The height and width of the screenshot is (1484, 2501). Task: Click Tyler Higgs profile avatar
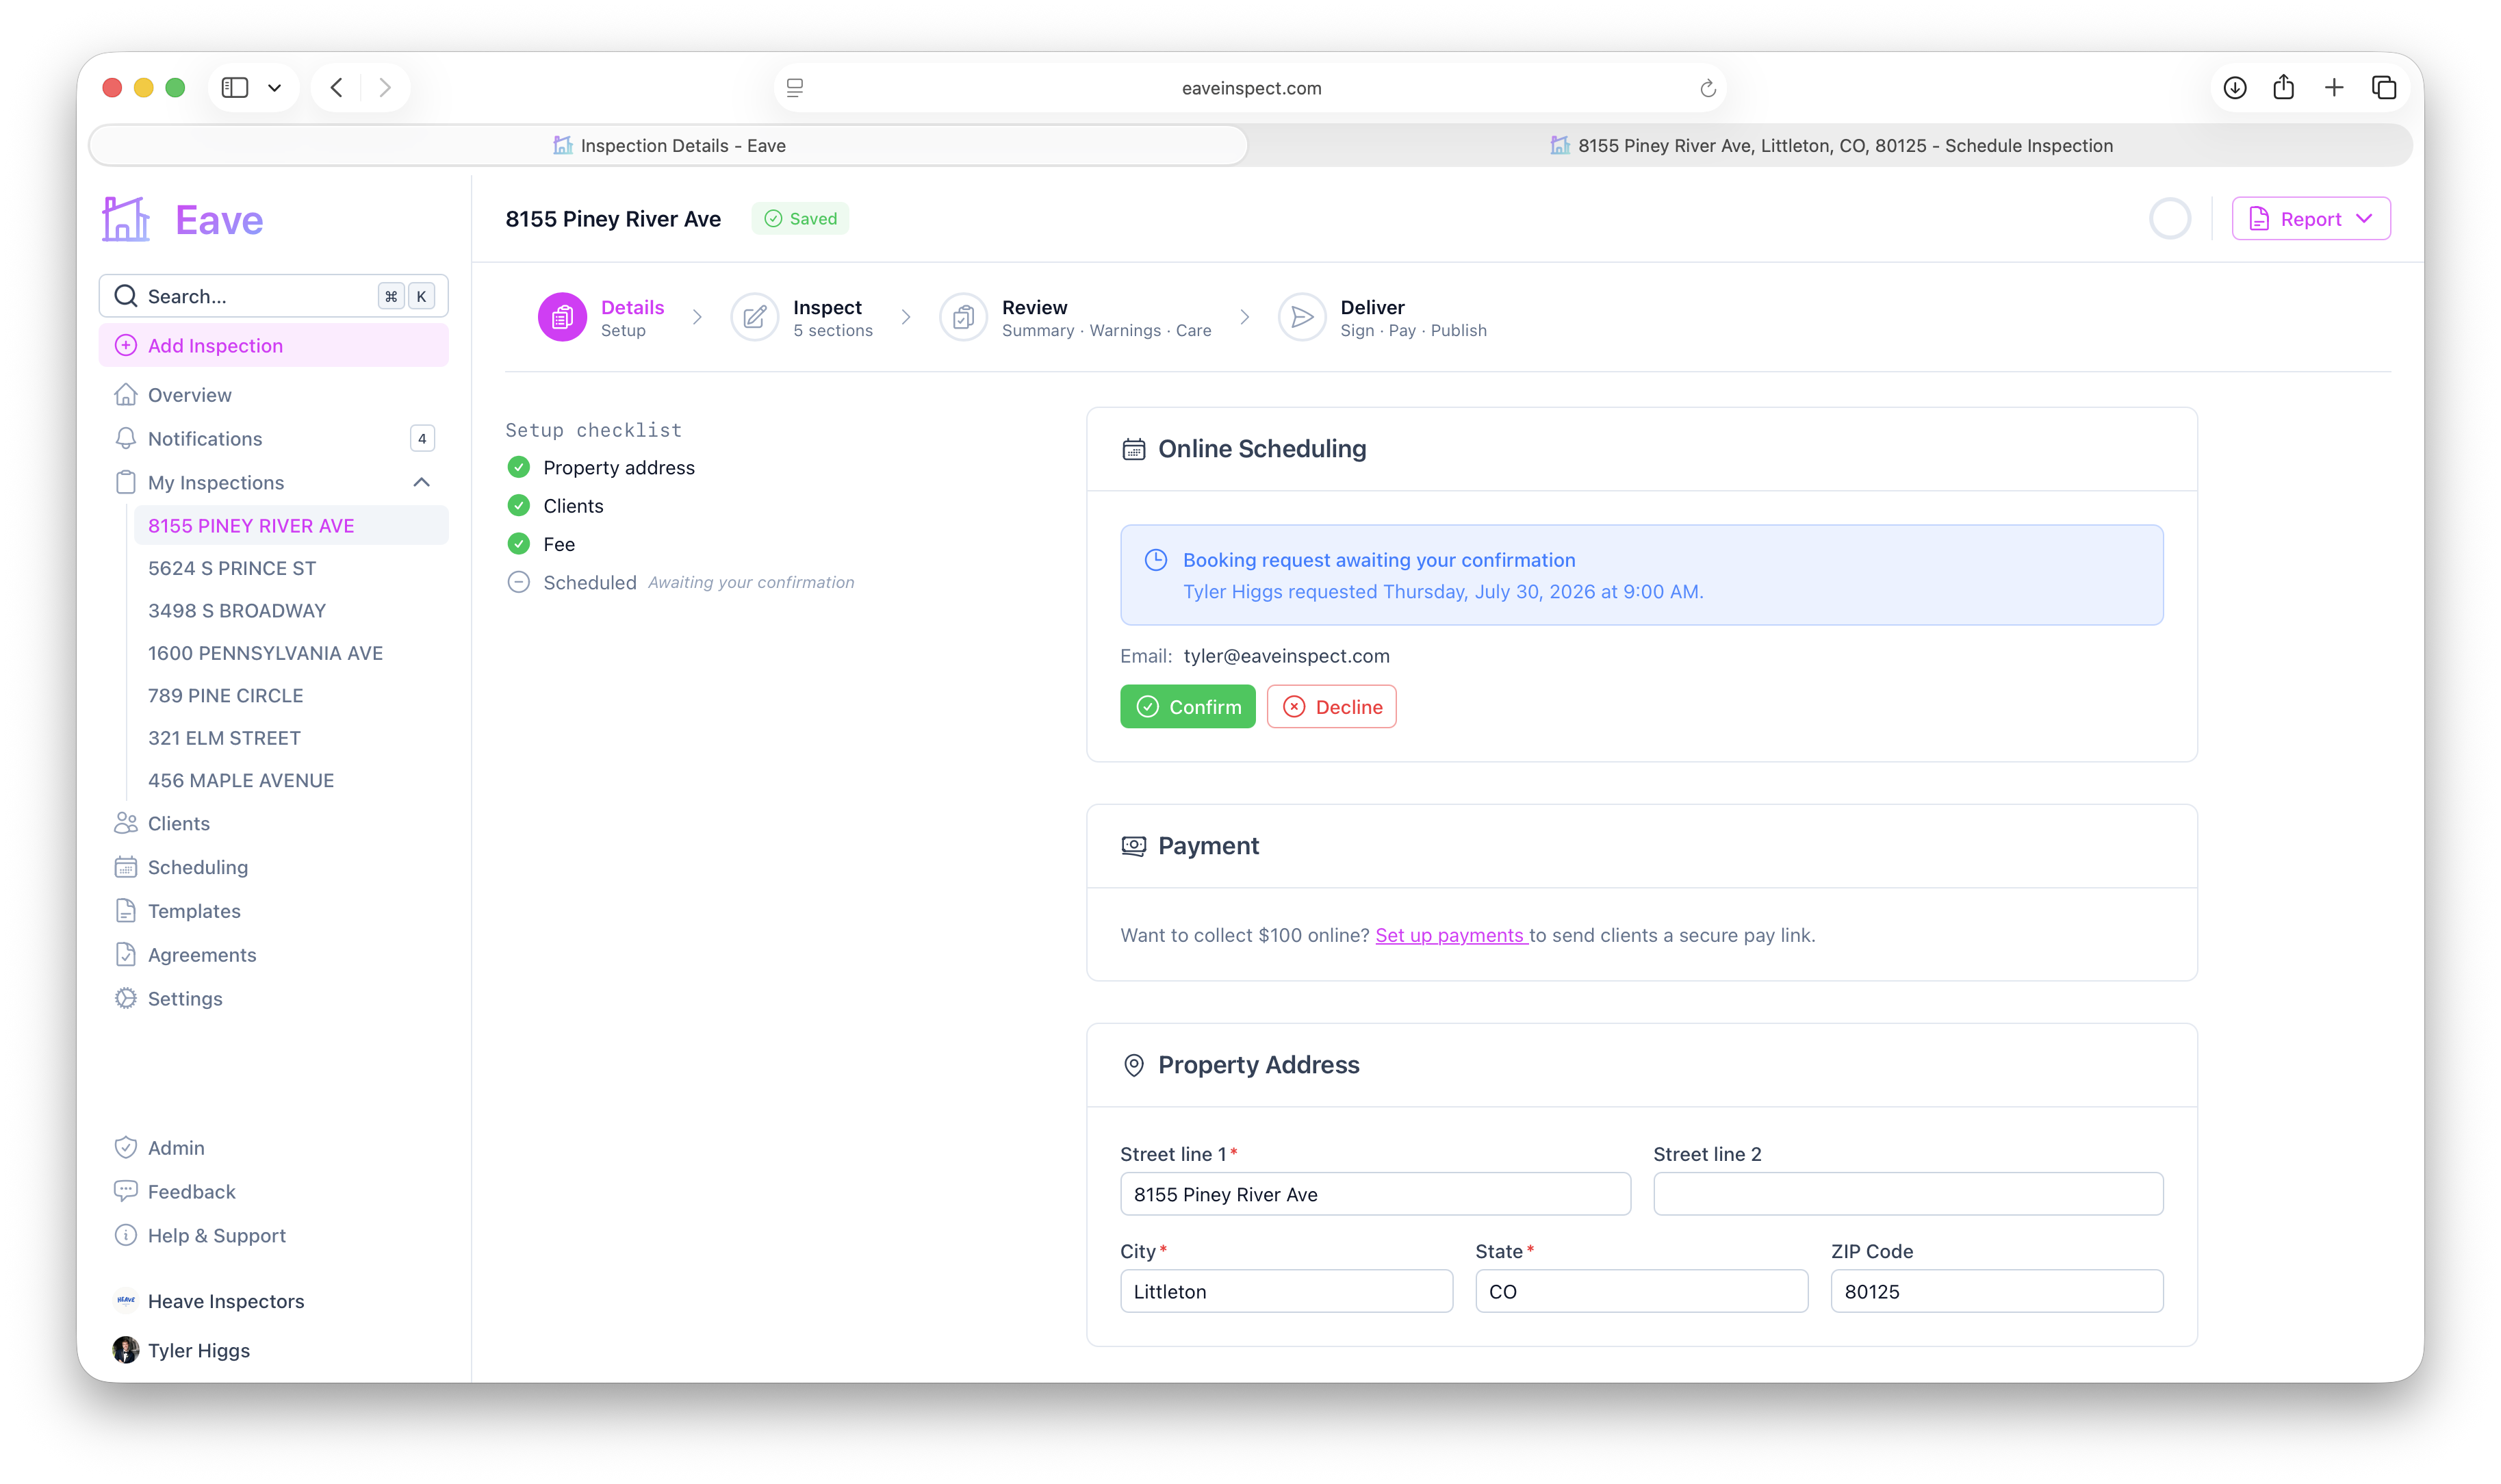125,1351
